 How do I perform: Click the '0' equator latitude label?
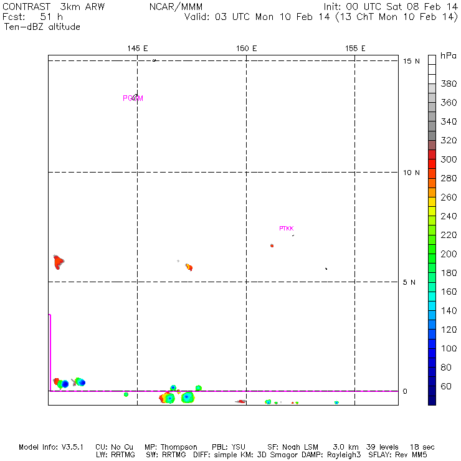pos(405,391)
